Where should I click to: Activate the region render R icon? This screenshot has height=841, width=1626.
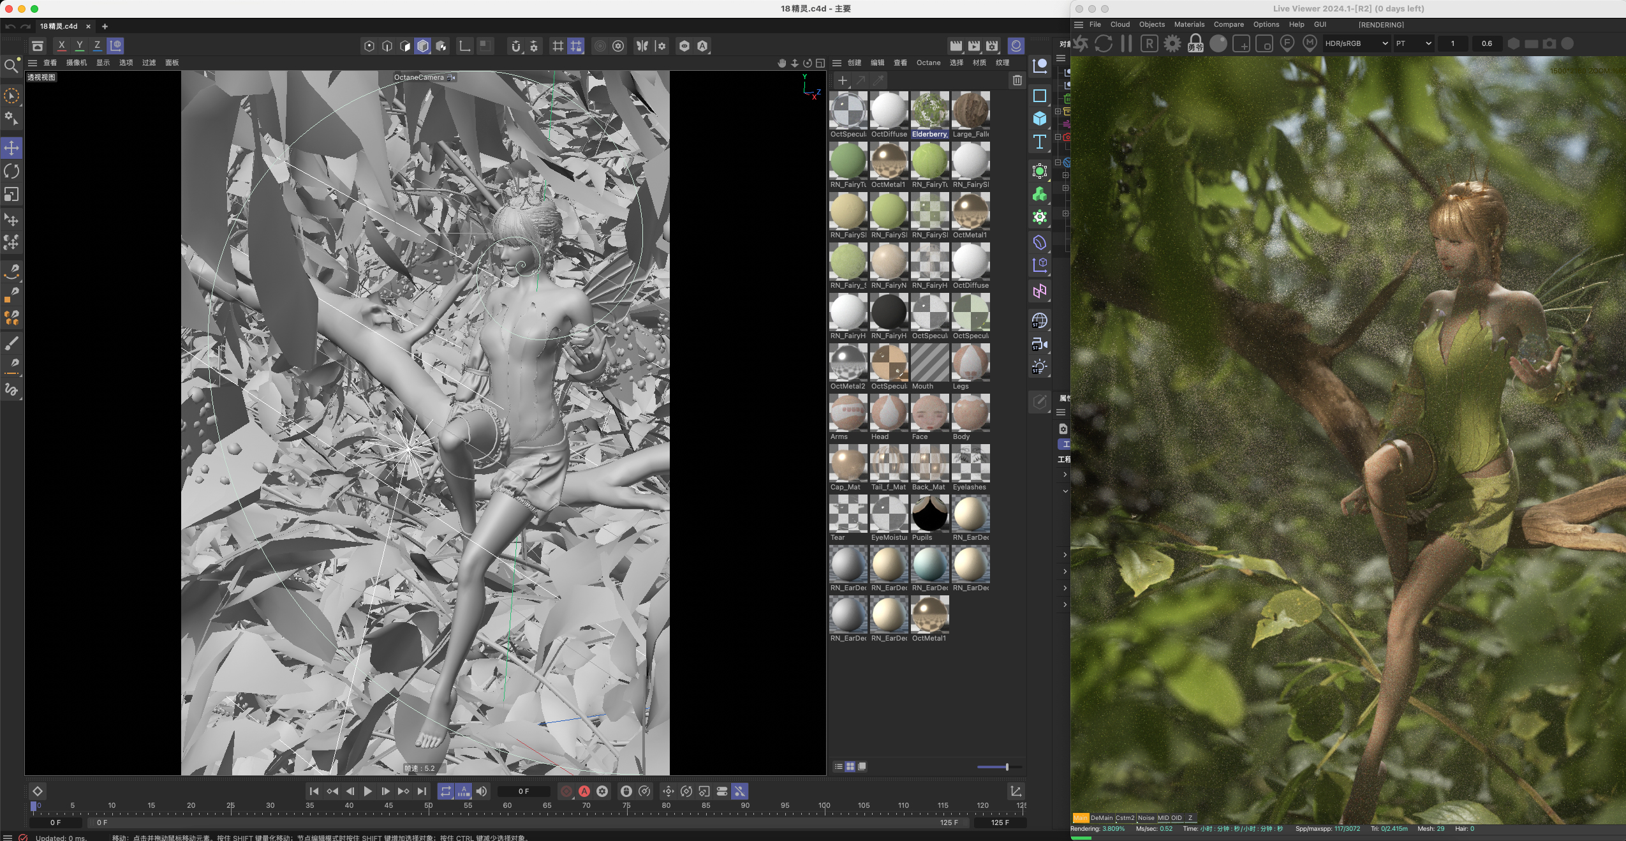(x=1149, y=43)
